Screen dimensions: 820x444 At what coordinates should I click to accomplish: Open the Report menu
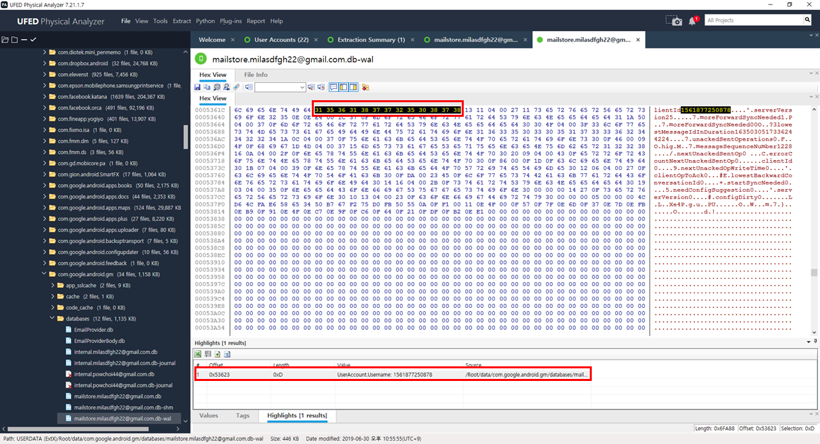click(x=256, y=21)
